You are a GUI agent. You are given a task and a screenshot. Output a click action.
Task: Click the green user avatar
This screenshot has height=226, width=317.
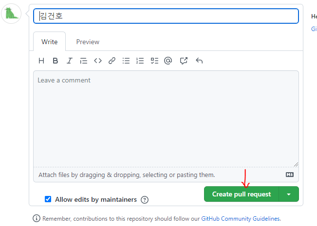[11, 14]
